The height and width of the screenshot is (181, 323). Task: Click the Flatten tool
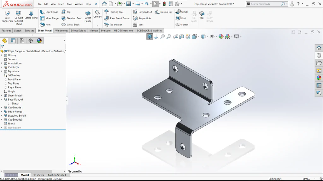[x=182, y=25]
